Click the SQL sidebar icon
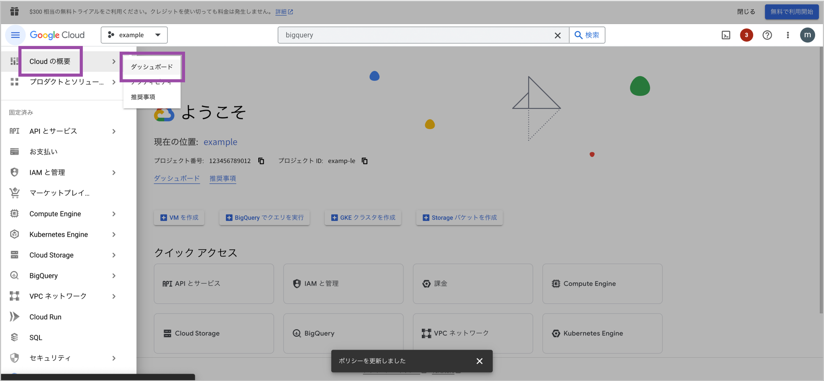This screenshot has height=381, width=824. (x=14, y=337)
